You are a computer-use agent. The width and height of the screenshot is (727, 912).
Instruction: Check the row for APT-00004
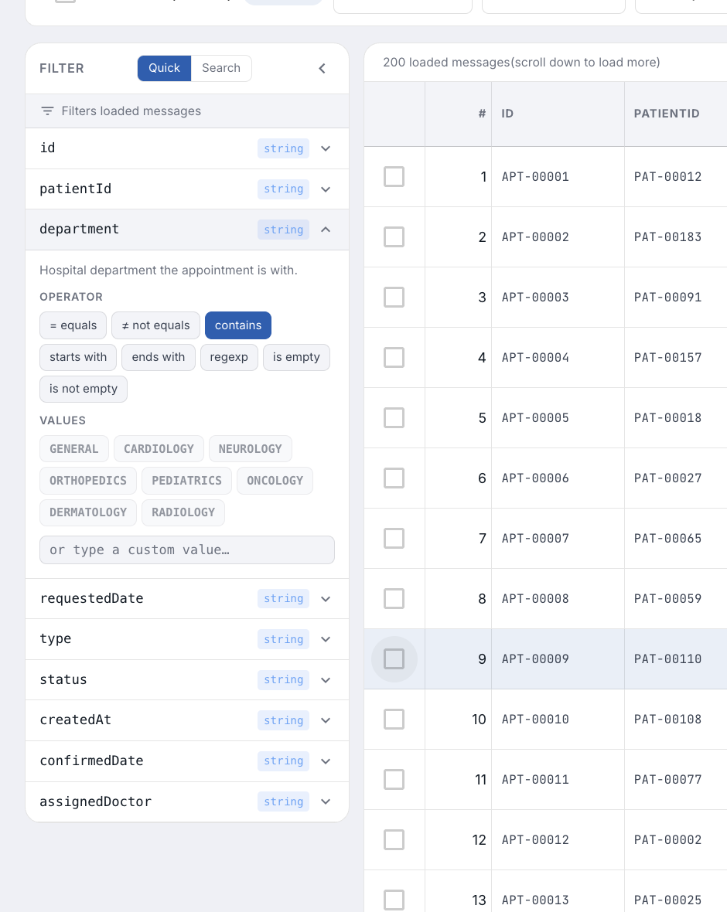tap(394, 358)
